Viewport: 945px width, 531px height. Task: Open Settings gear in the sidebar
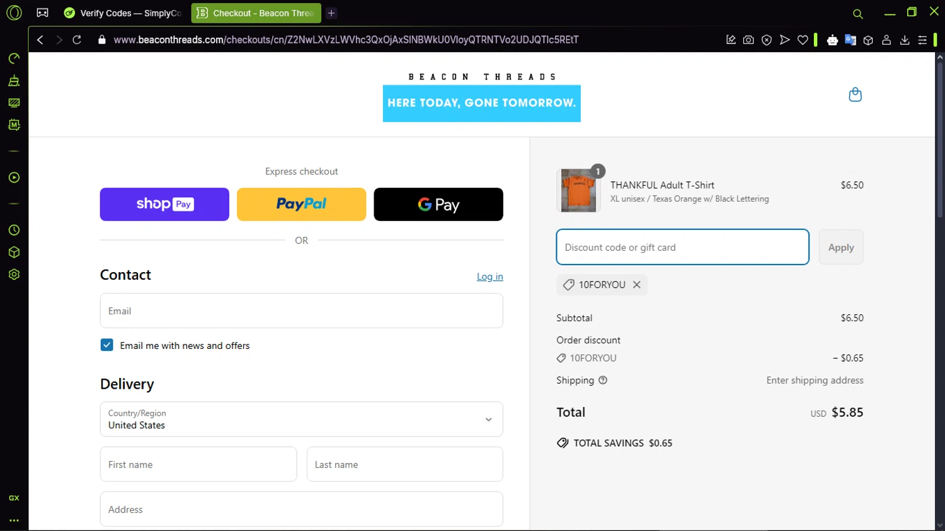[x=14, y=274]
